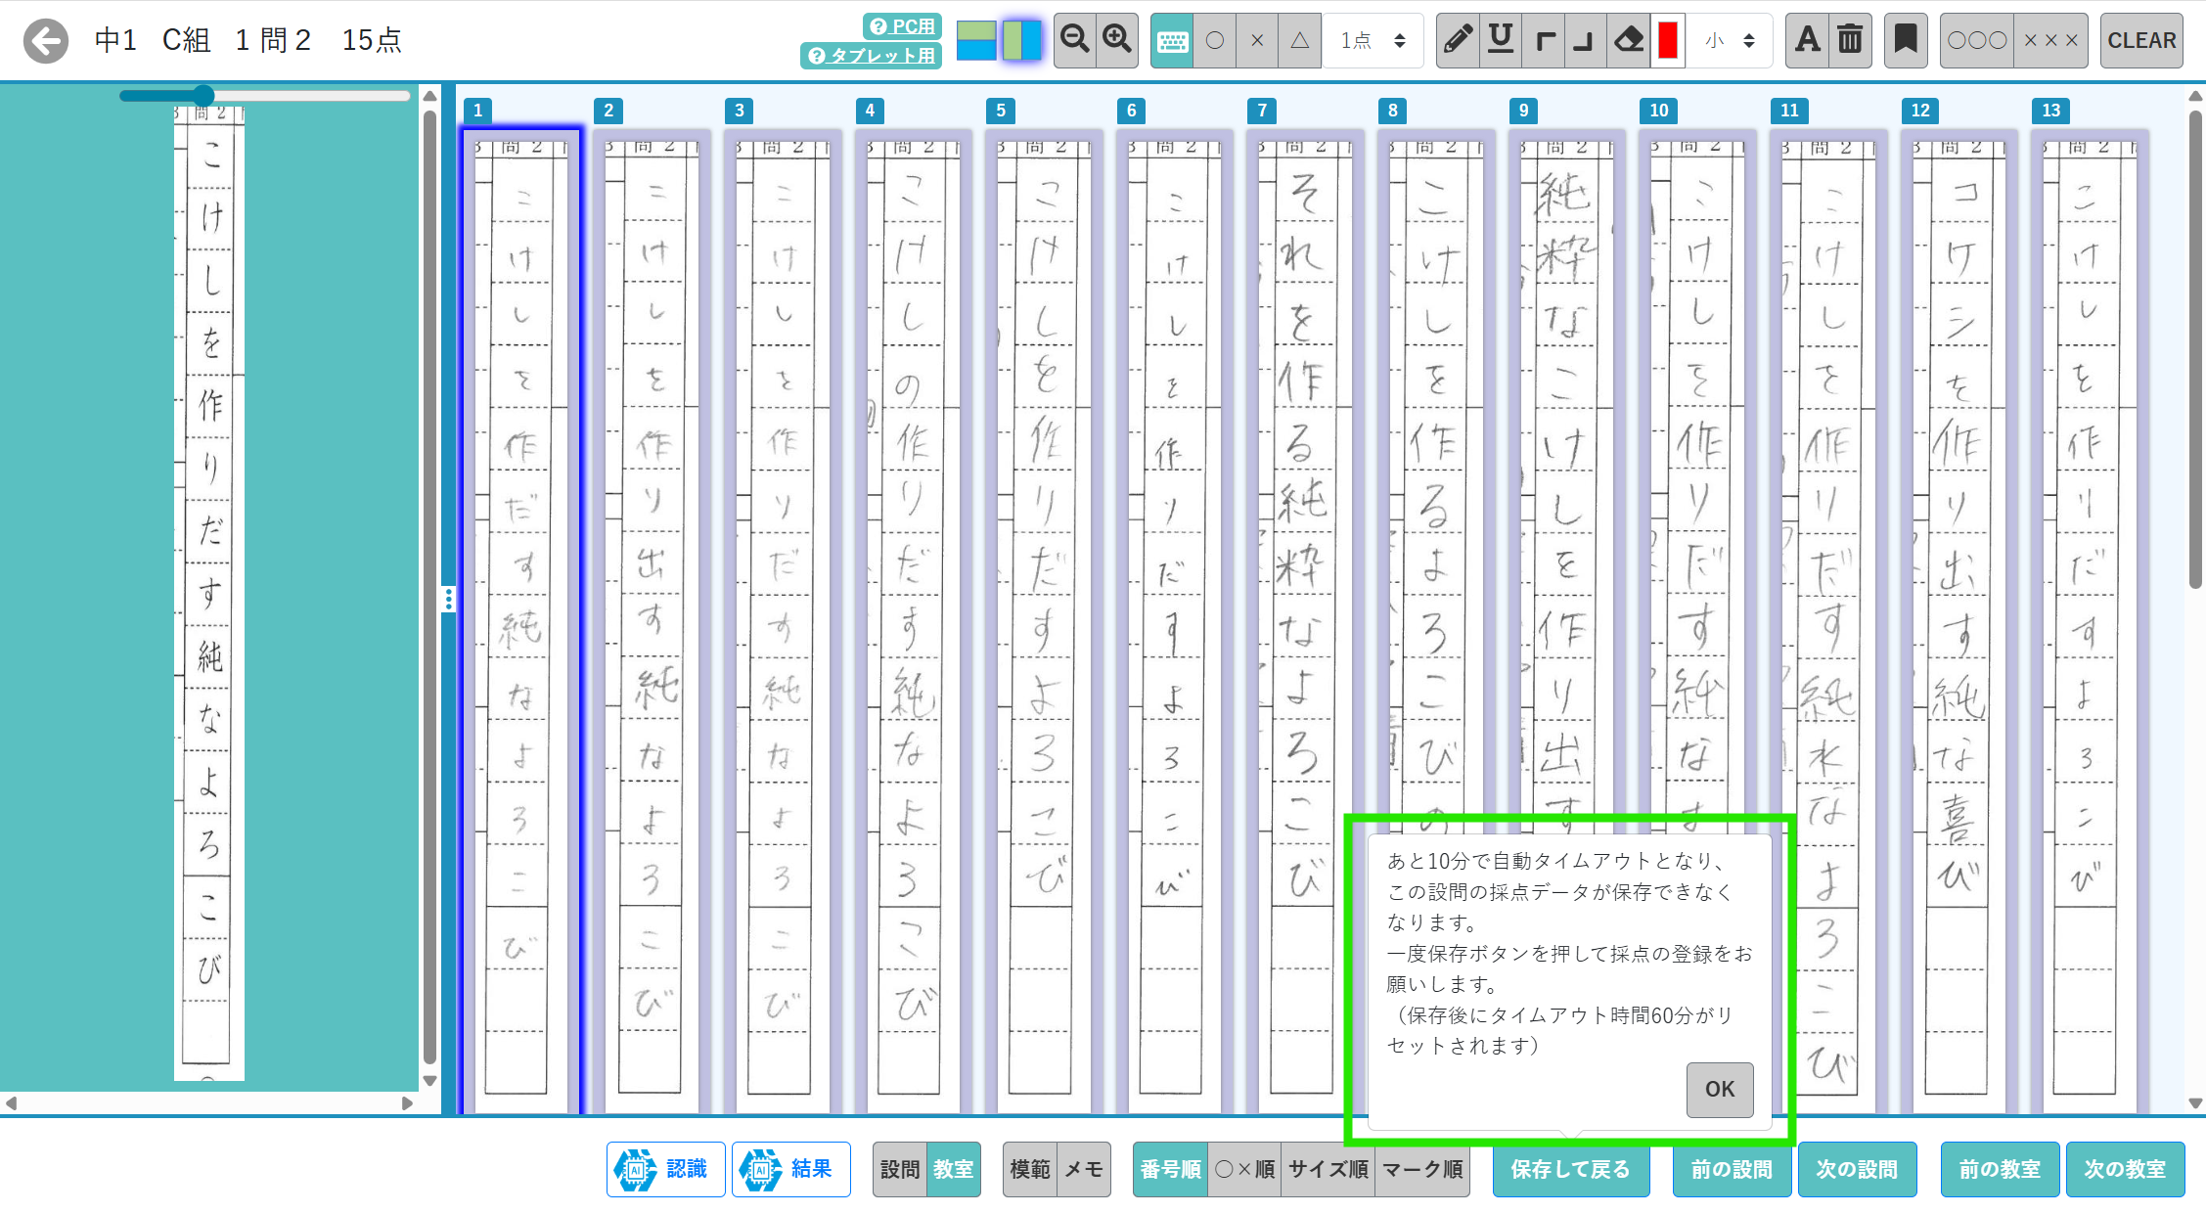Viewport: 2206px width, 1213px height.
Task: Click the zoom in magnifier
Action: pos(1117,40)
